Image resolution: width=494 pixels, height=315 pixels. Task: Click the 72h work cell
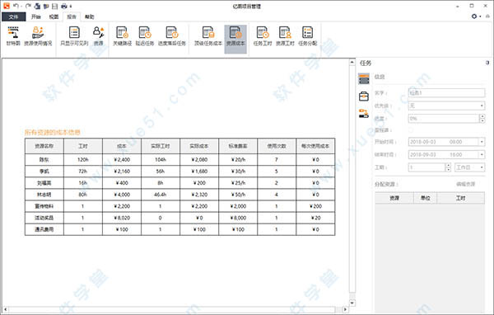point(83,172)
